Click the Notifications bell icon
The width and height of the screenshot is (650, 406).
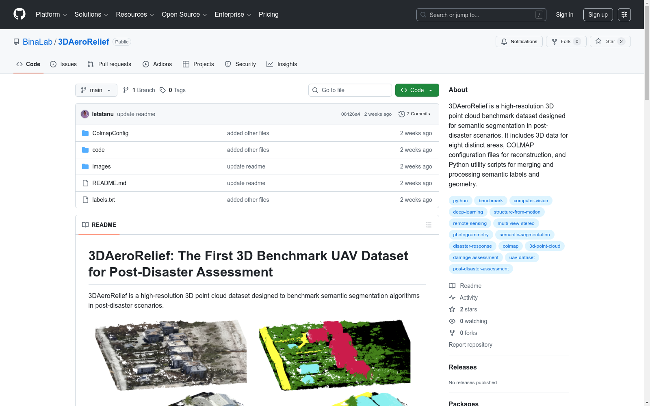tap(504, 41)
